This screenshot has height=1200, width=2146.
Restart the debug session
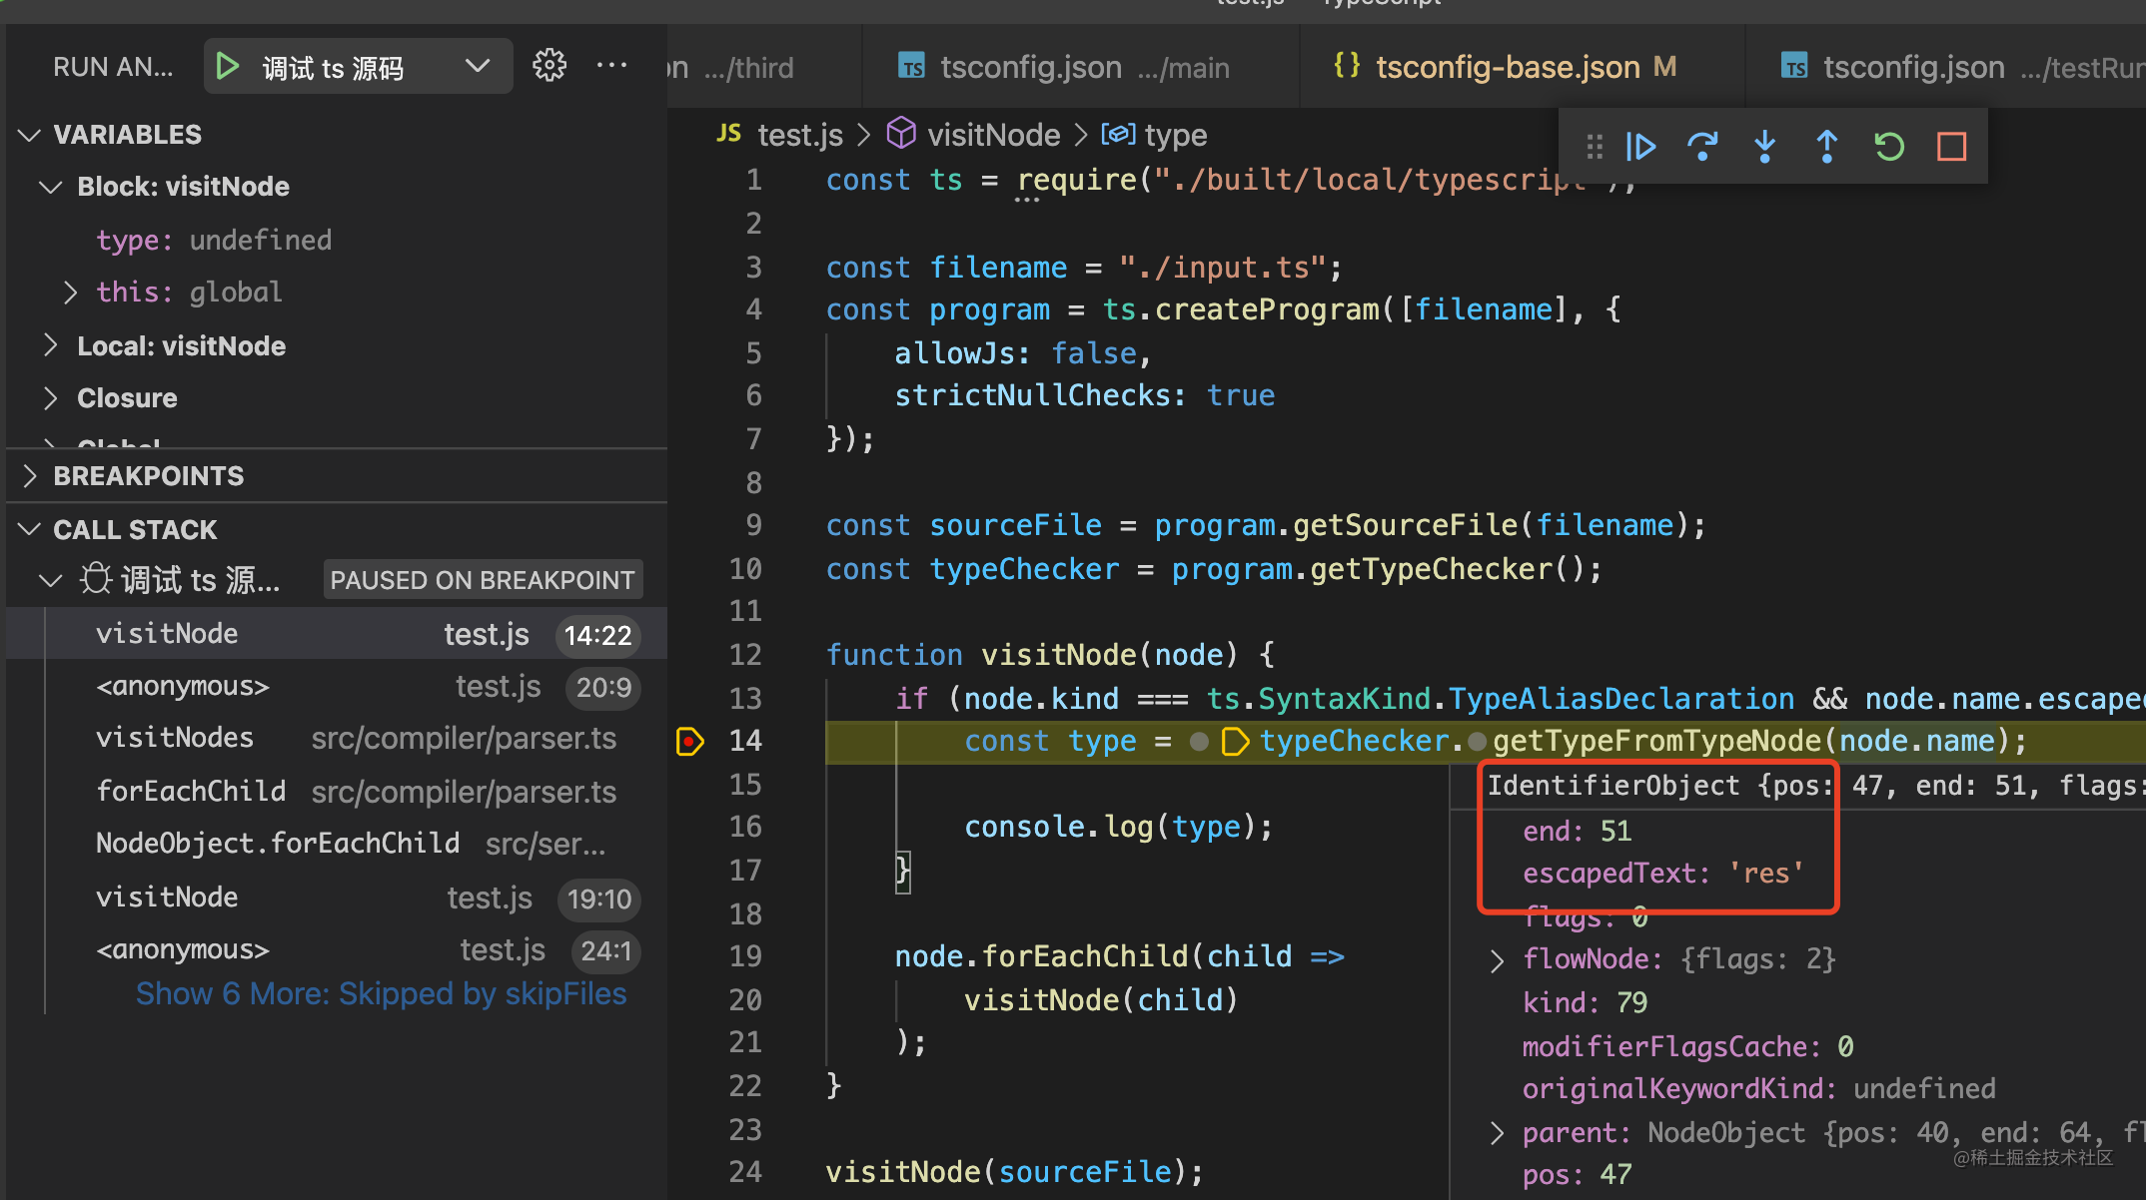coord(1888,147)
